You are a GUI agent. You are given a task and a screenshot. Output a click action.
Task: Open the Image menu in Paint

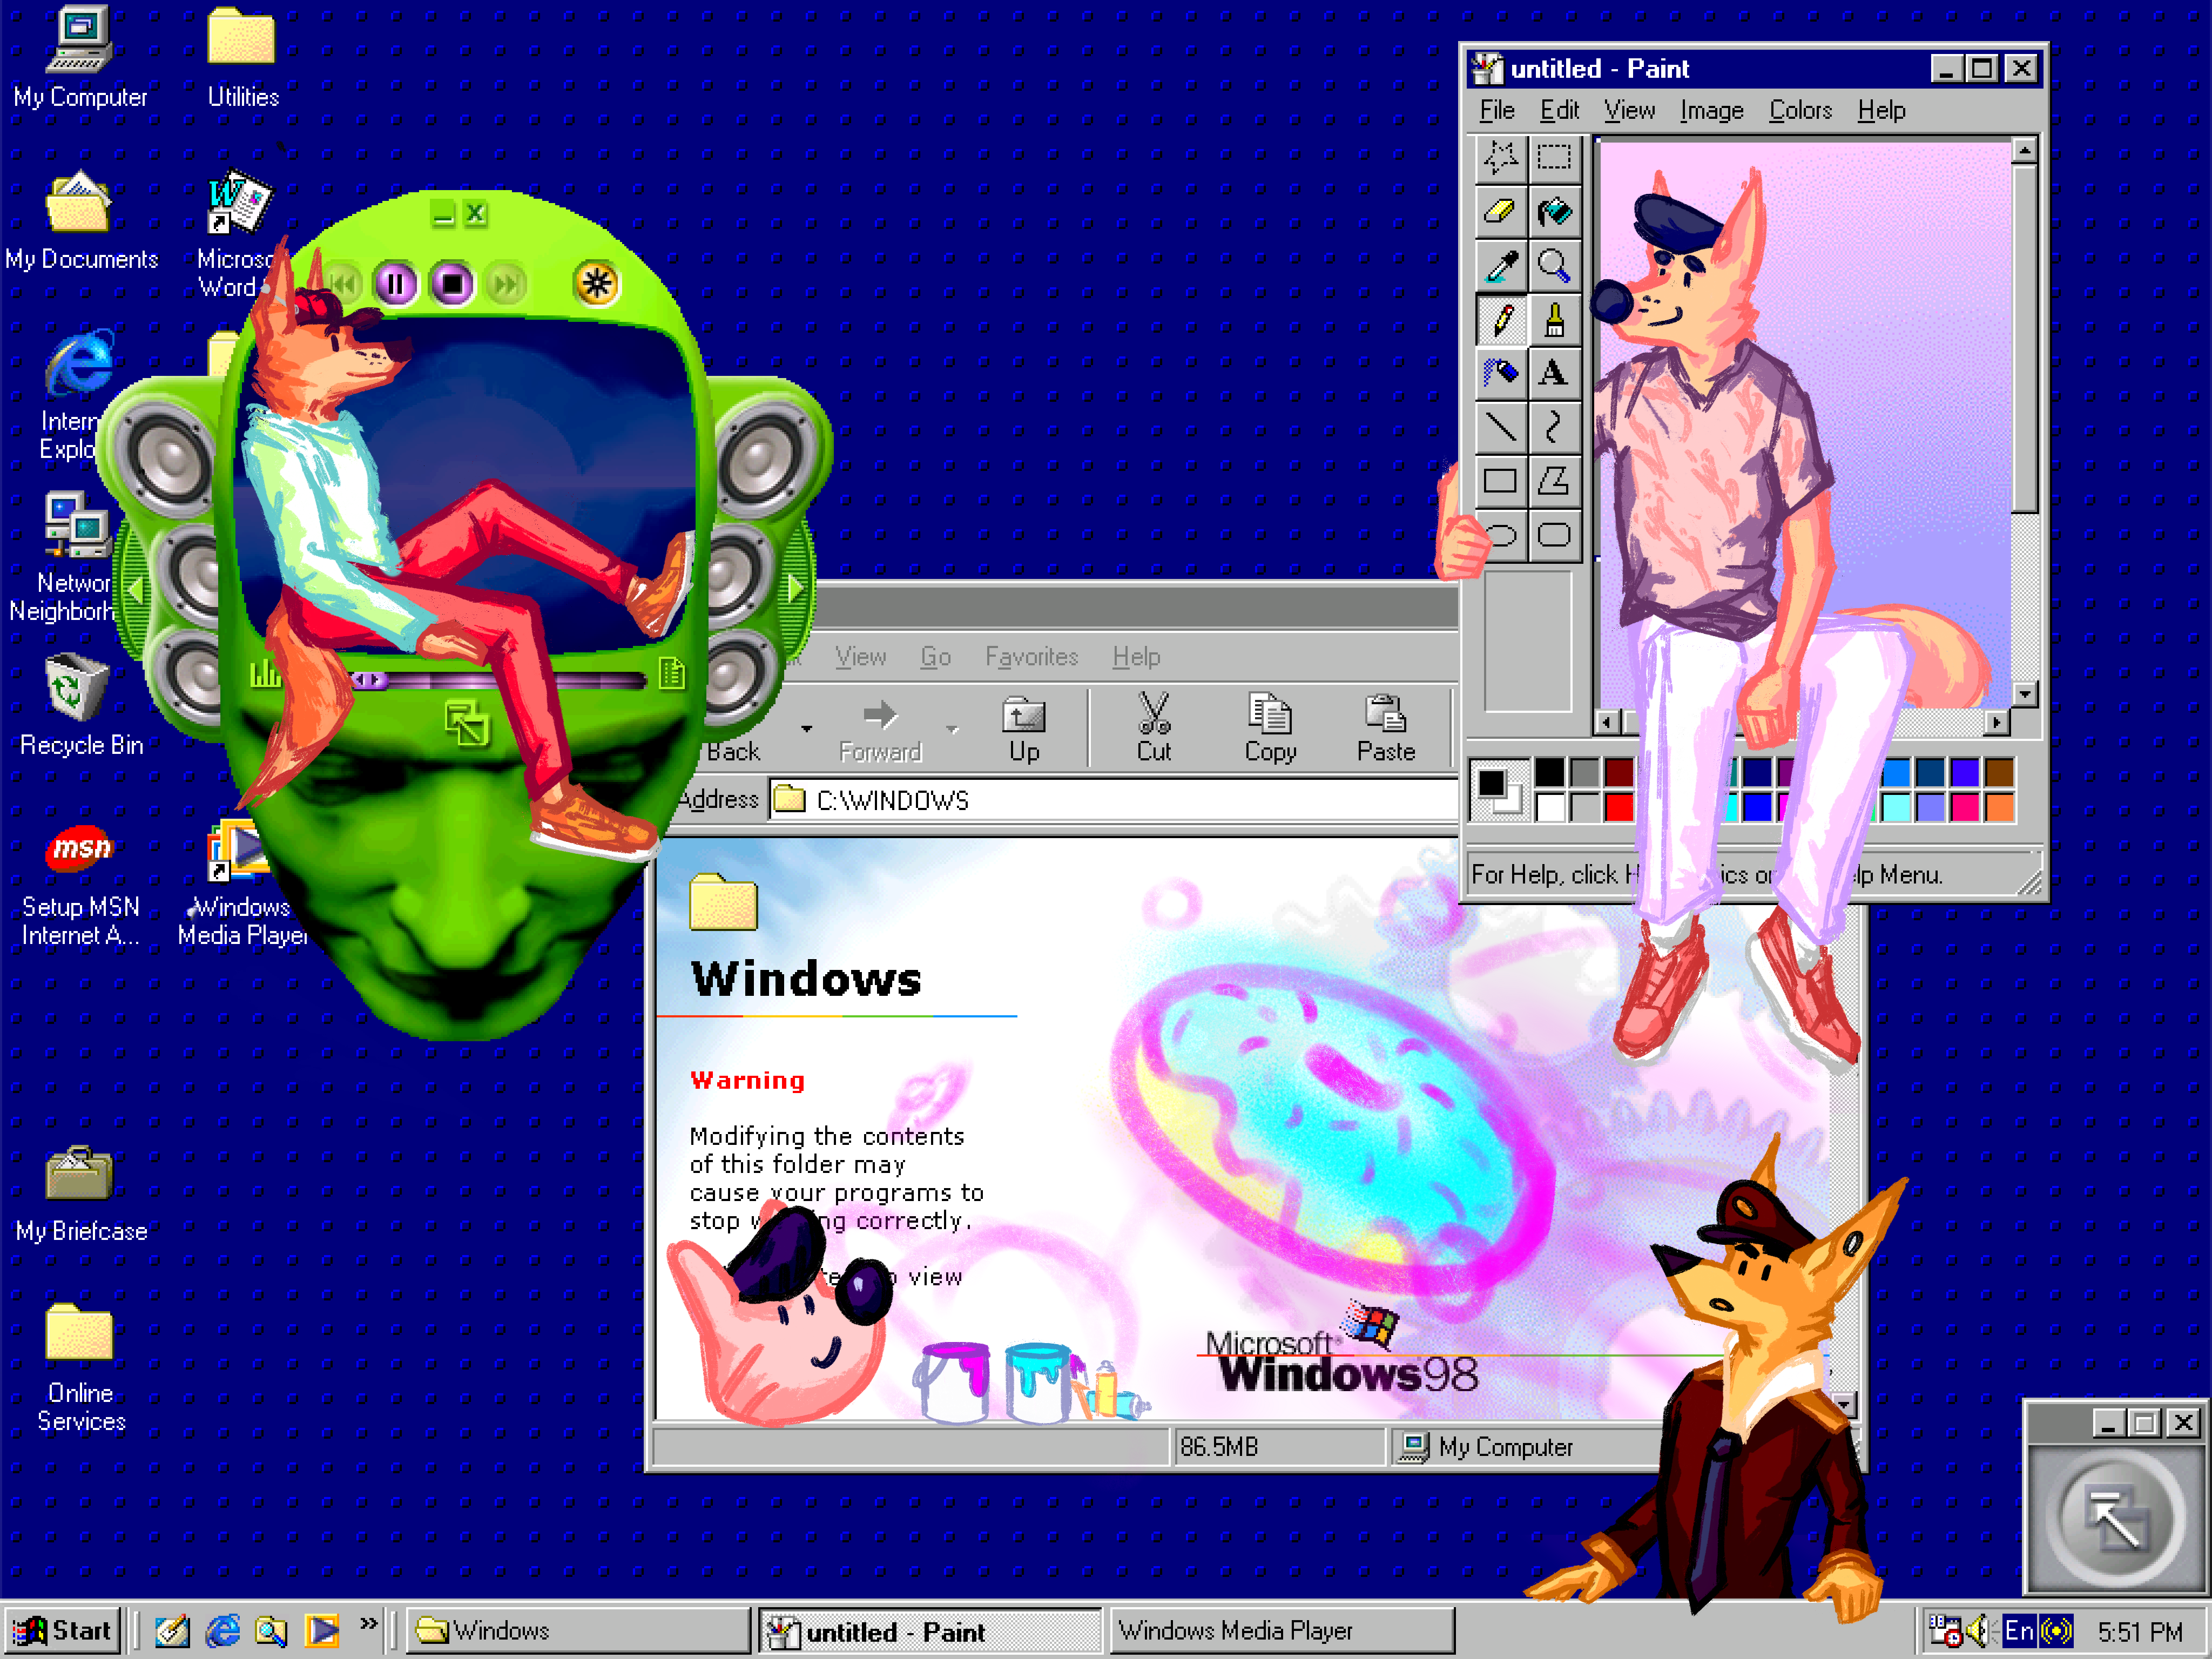point(1711,110)
